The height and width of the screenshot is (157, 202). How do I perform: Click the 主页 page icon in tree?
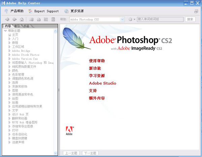[9, 35]
